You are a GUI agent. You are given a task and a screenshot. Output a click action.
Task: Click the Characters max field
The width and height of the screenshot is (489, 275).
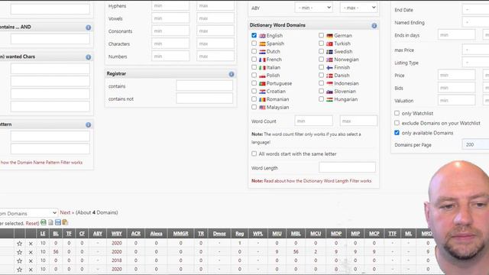click(215, 44)
